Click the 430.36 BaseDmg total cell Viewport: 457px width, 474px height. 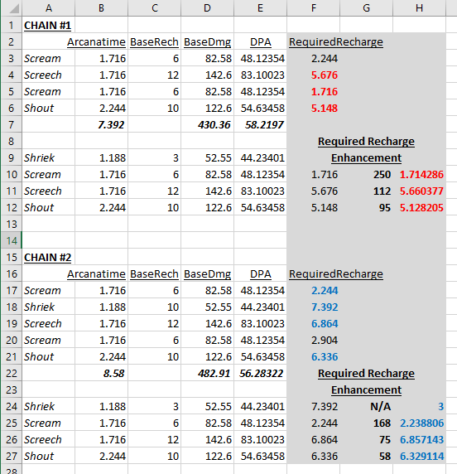(x=208, y=124)
